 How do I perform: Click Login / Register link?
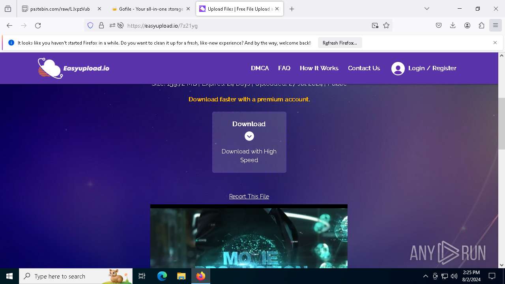[x=432, y=68]
